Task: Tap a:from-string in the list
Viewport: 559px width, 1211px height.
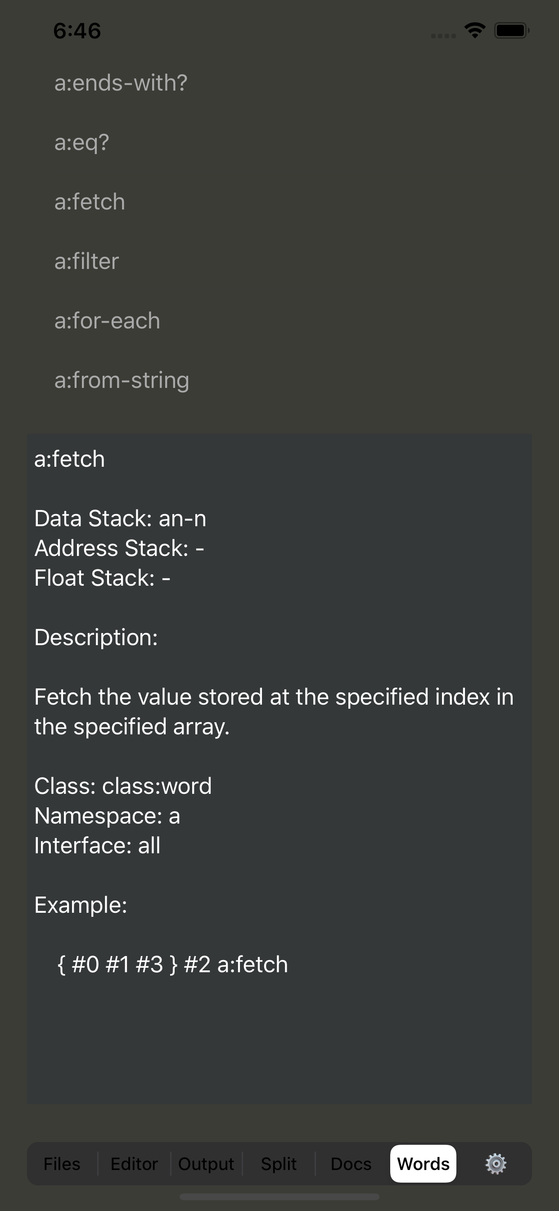Action: tap(122, 380)
